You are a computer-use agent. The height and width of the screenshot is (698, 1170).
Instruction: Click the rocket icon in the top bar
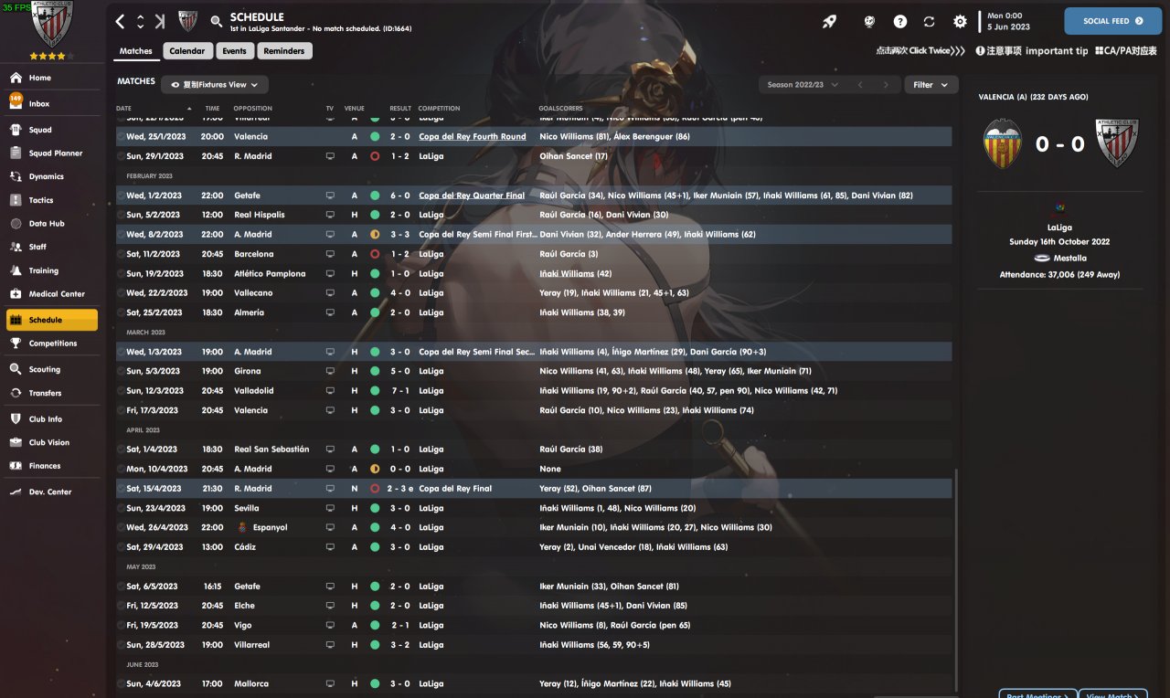(x=829, y=21)
